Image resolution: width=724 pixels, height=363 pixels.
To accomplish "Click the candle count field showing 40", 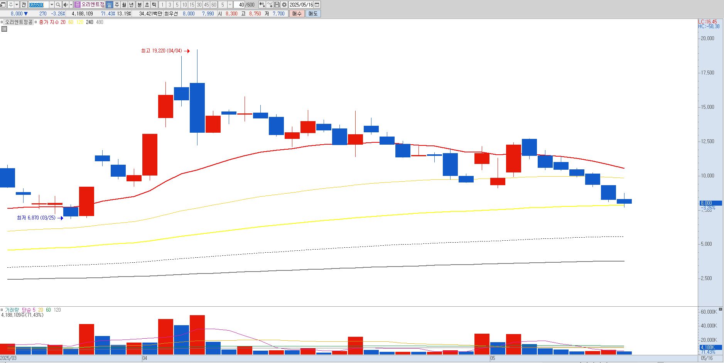I will [239, 5].
